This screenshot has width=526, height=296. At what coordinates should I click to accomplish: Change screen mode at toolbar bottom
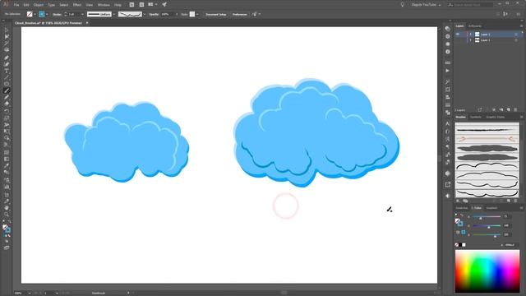point(7,247)
